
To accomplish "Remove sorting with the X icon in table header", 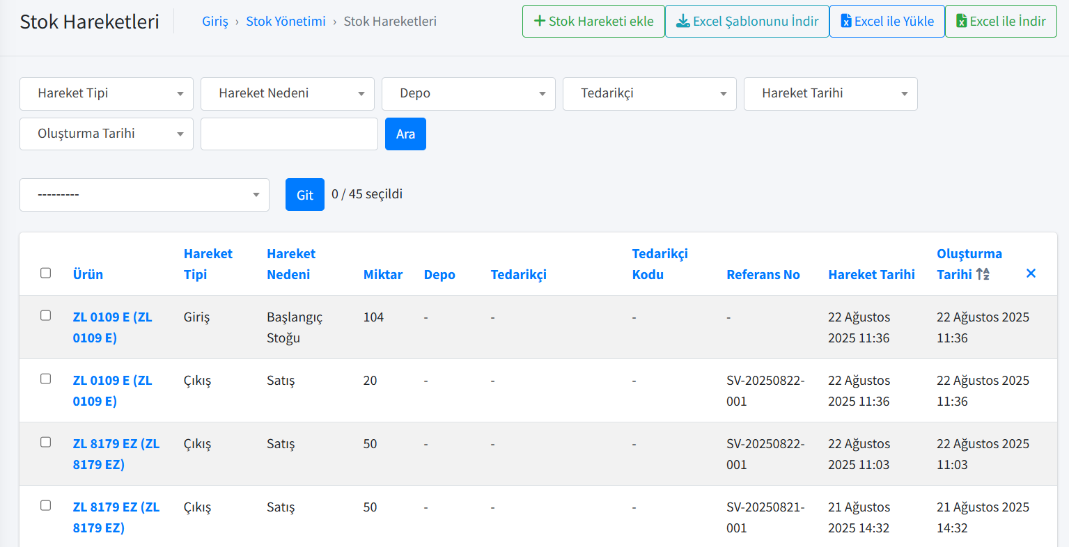I will [1031, 273].
